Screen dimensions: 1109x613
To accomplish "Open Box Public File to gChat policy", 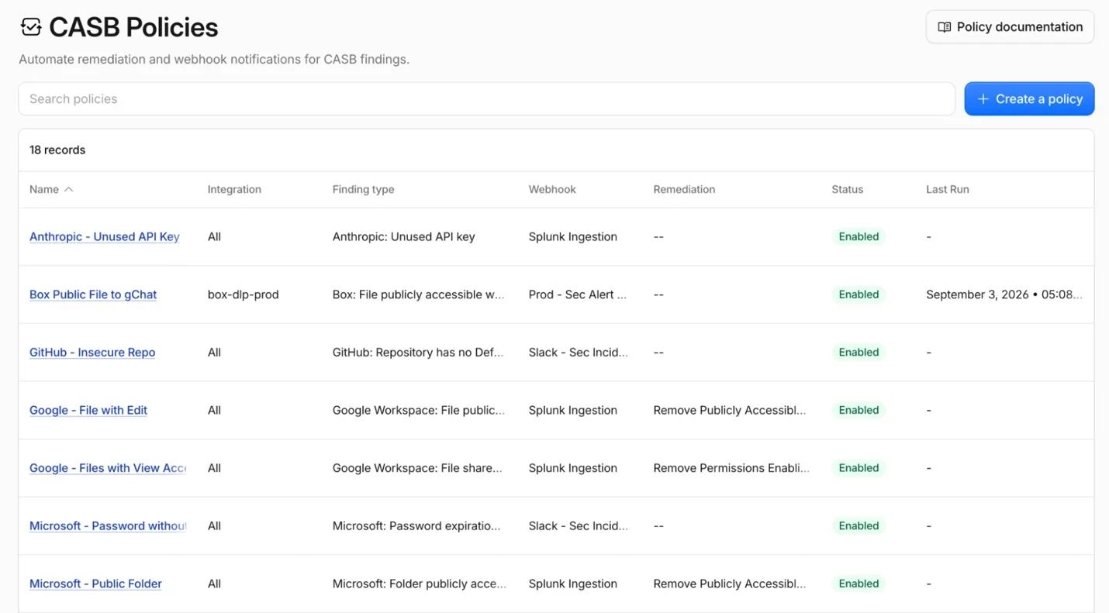I will click(93, 294).
